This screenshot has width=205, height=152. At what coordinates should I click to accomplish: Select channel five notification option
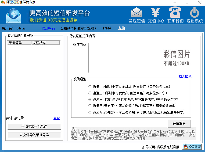pos(90,112)
